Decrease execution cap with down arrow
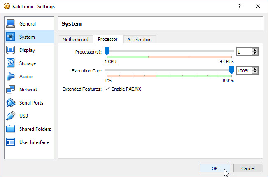Viewport: 268px width, 177px height. point(255,72)
